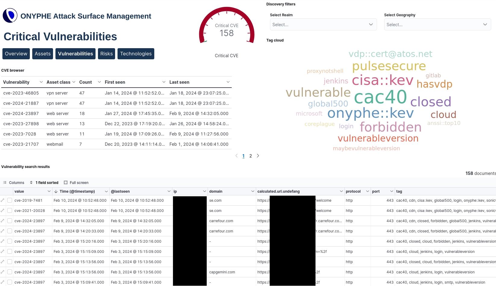Select the cve-2021-20028 row checkbox
This screenshot has width=496, height=286.
click(x=10, y=210)
